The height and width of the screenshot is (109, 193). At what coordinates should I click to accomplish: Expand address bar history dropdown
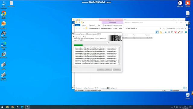(161, 28)
